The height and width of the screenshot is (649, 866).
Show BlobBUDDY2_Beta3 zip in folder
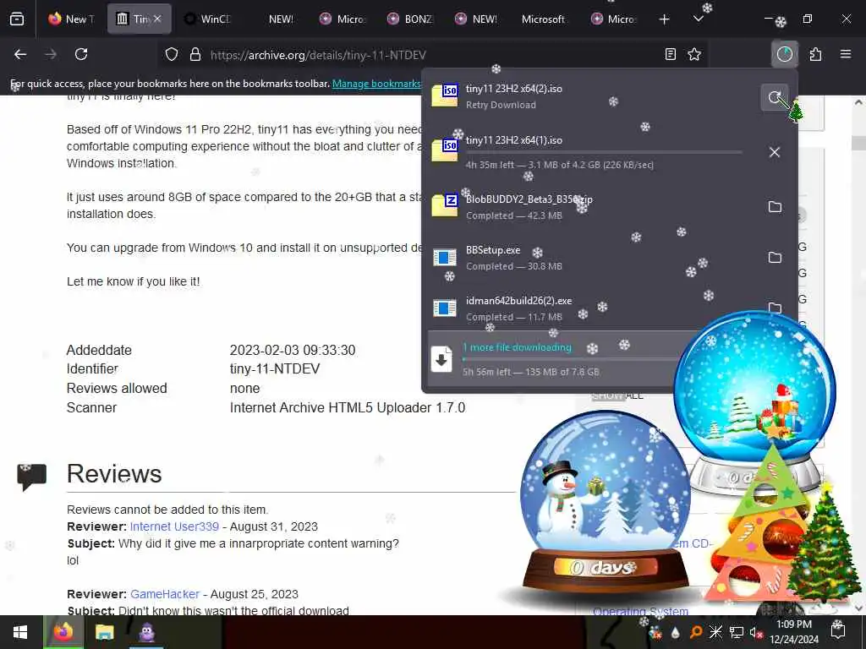coord(775,206)
